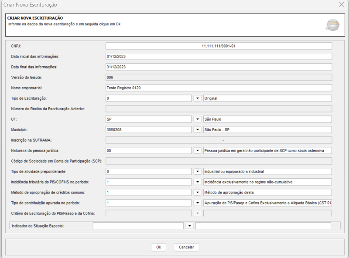Image resolution: width=349 pixels, height=258 pixels.
Task: Expand Tipo de contribuição apurada dropdown
Action: [x=197, y=203]
